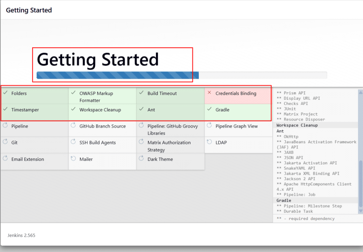Click the pending icon next to LDAP
The width and height of the screenshot is (363, 252).
coord(210,142)
